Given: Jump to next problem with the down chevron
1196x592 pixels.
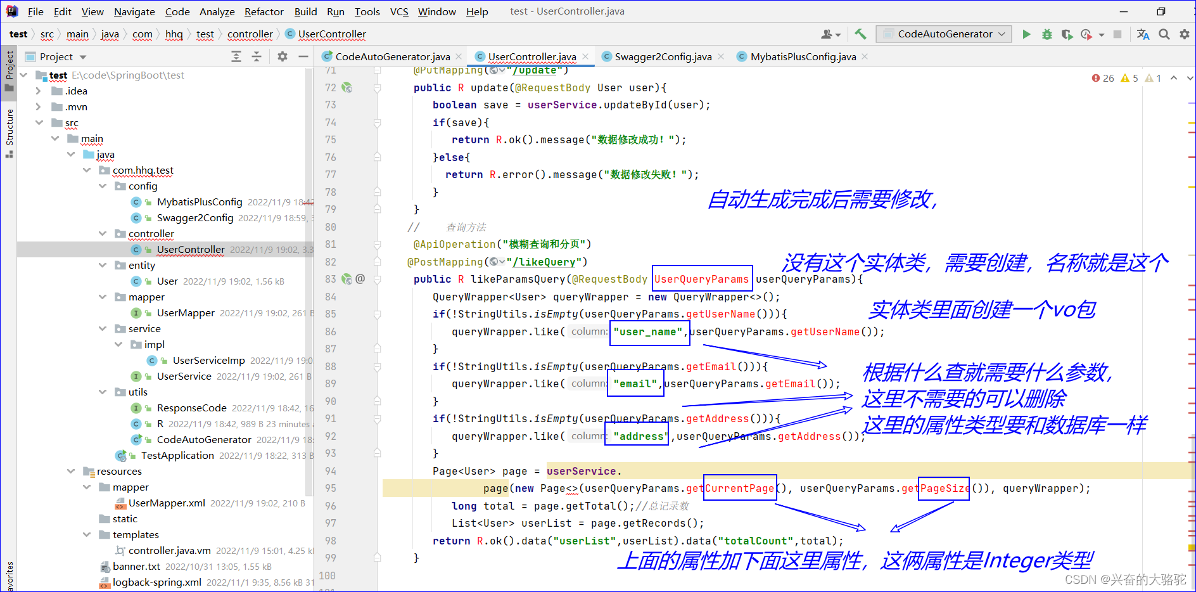Looking at the screenshot, I should (1190, 78).
